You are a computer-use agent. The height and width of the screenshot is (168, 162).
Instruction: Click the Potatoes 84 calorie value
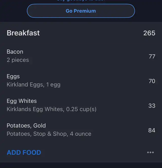click(152, 130)
